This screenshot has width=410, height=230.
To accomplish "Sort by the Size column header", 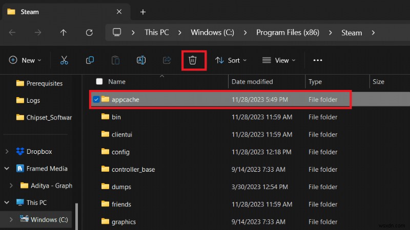I will coord(378,82).
